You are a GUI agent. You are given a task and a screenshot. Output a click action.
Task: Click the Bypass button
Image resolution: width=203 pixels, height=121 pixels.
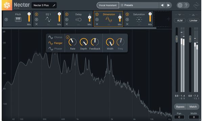(180, 107)
